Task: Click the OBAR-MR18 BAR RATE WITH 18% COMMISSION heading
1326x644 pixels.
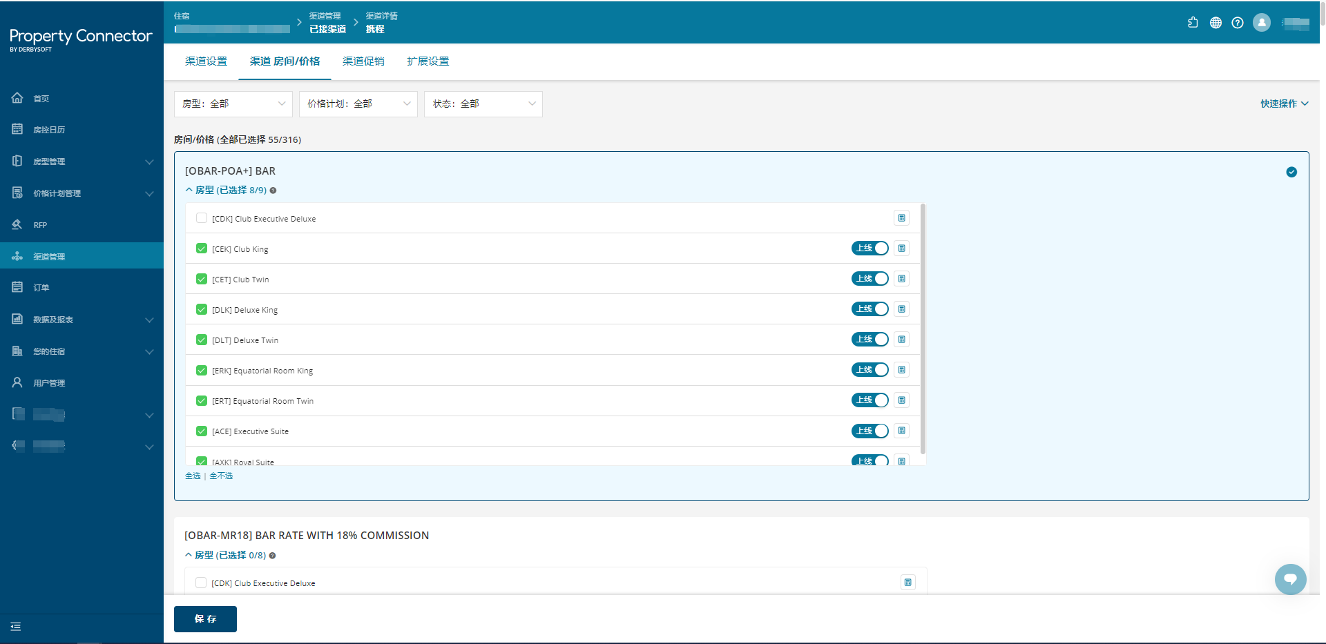Action: (307, 536)
